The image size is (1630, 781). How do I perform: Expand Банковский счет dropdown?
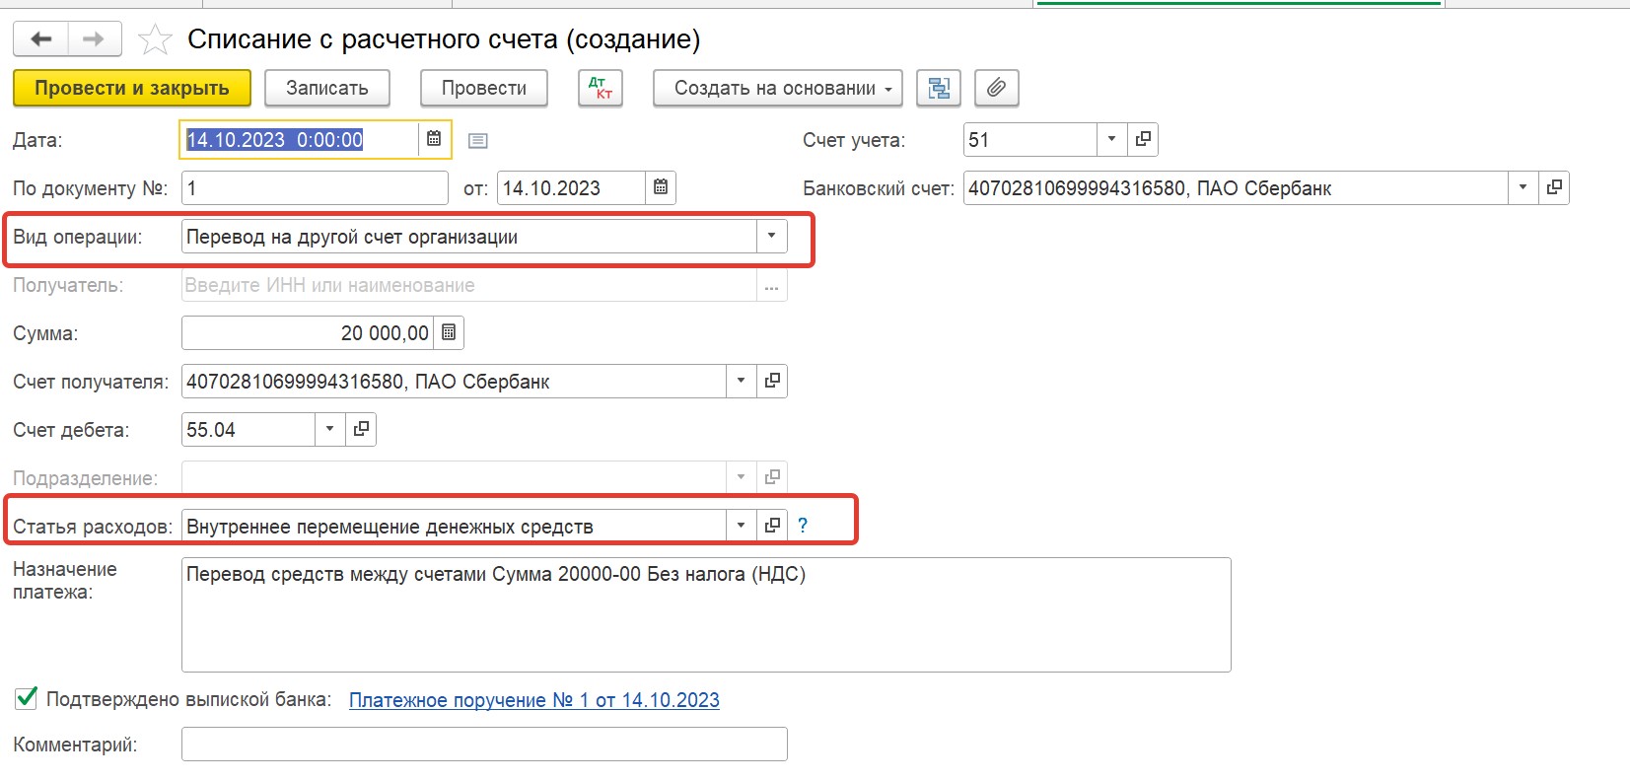(1523, 187)
